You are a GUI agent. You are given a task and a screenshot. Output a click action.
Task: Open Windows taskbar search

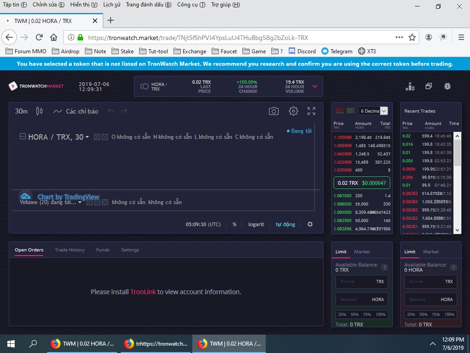coord(33,344)
